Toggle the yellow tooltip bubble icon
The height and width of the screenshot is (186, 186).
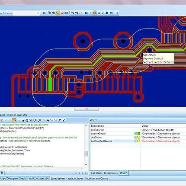[x=58, y=13]
